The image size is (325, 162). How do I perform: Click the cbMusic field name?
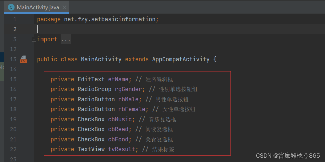click(x=120, y=119)
